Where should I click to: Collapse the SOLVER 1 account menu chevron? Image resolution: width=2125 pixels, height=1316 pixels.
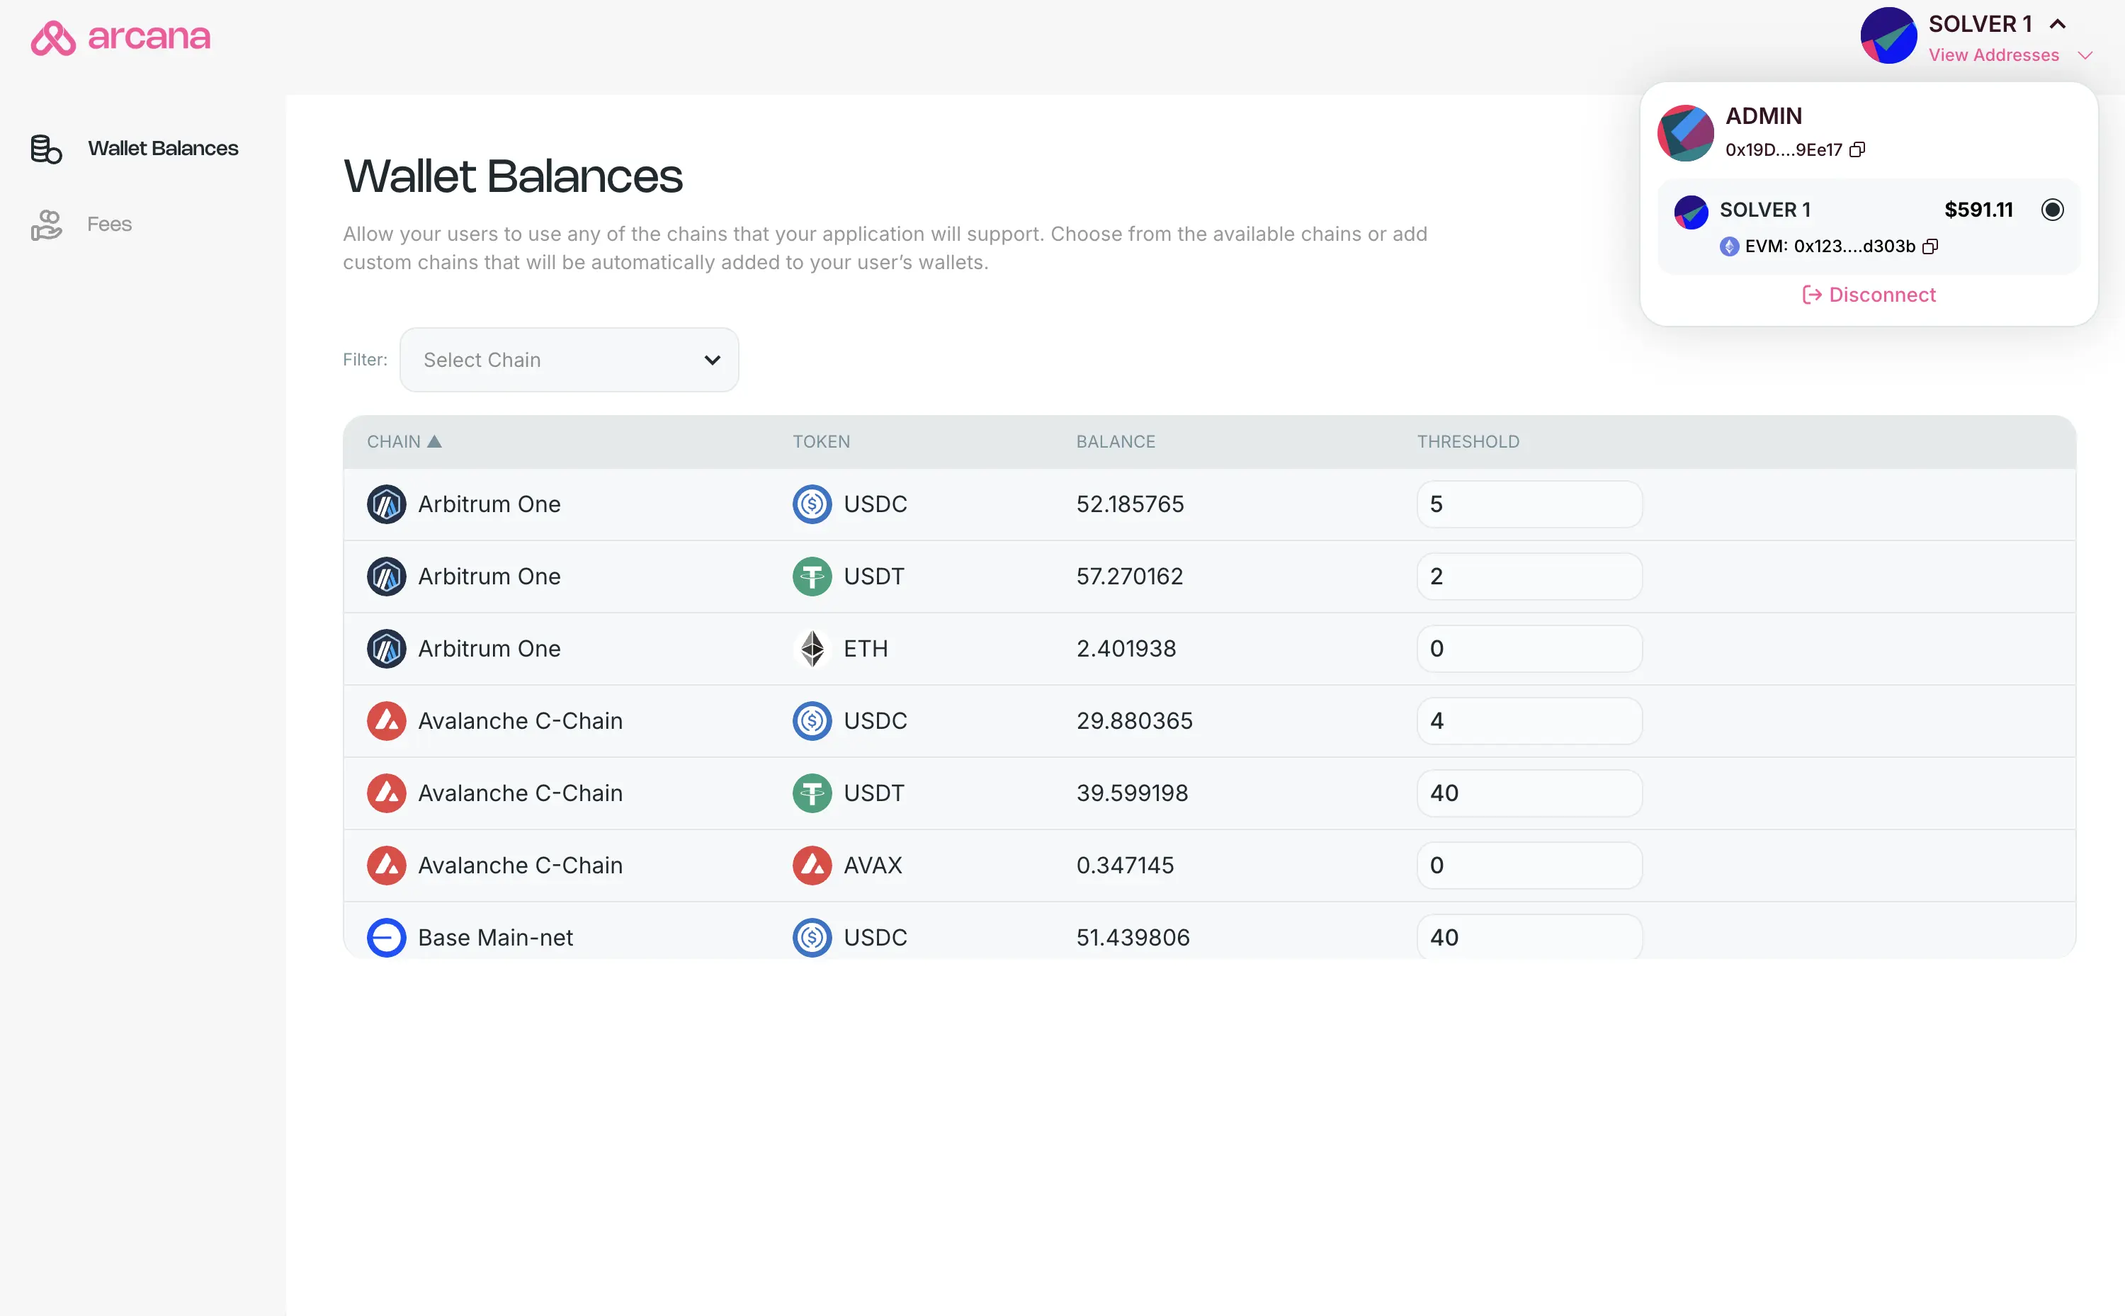click(2057, 24)
